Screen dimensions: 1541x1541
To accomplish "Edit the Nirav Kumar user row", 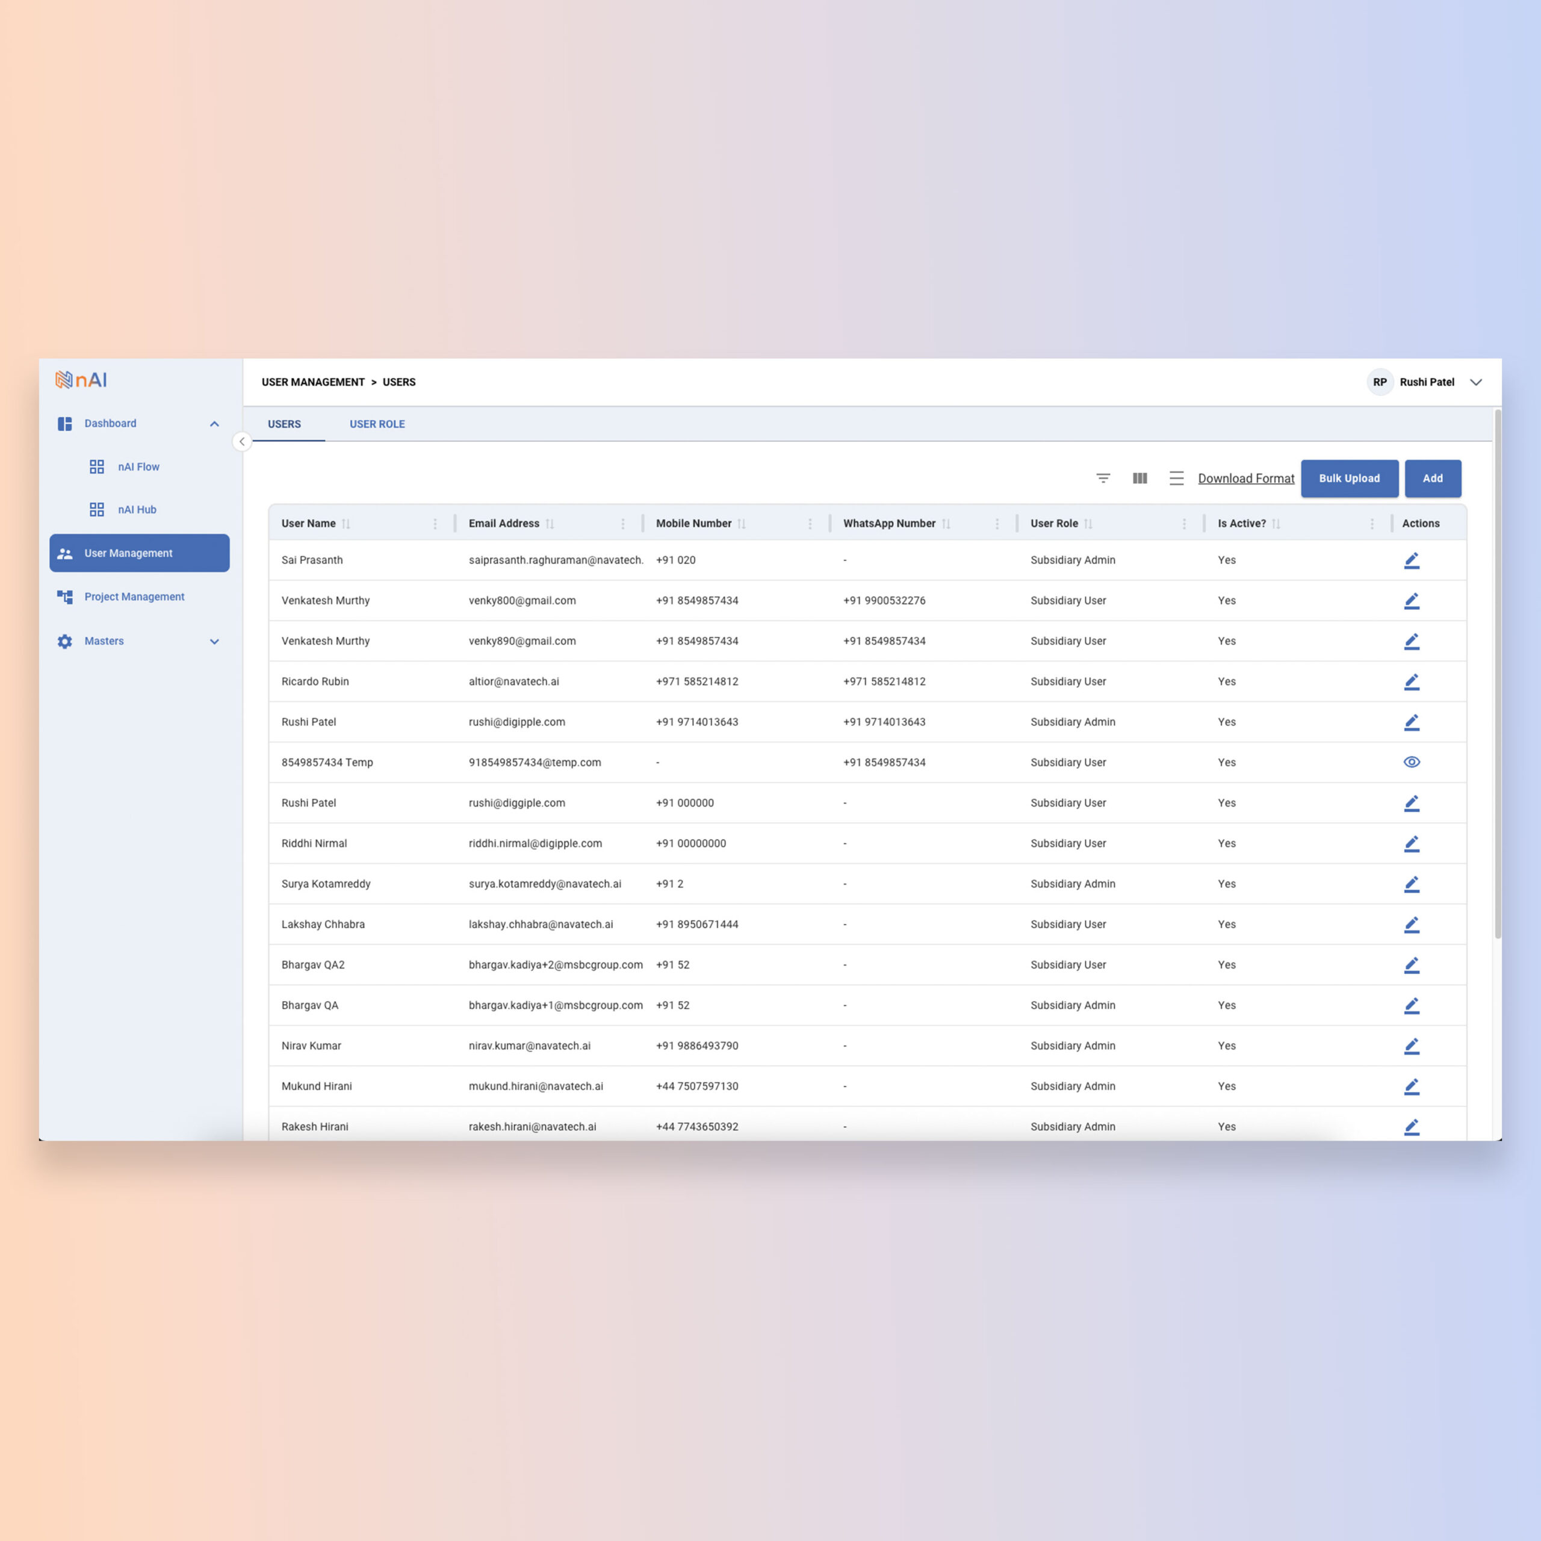I will click(x=1411, y=1046).
